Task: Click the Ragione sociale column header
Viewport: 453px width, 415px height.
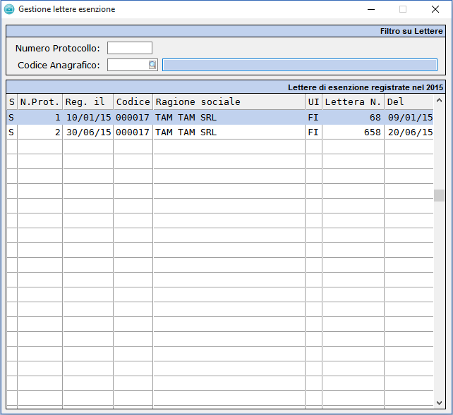Action: coord(229,102)
